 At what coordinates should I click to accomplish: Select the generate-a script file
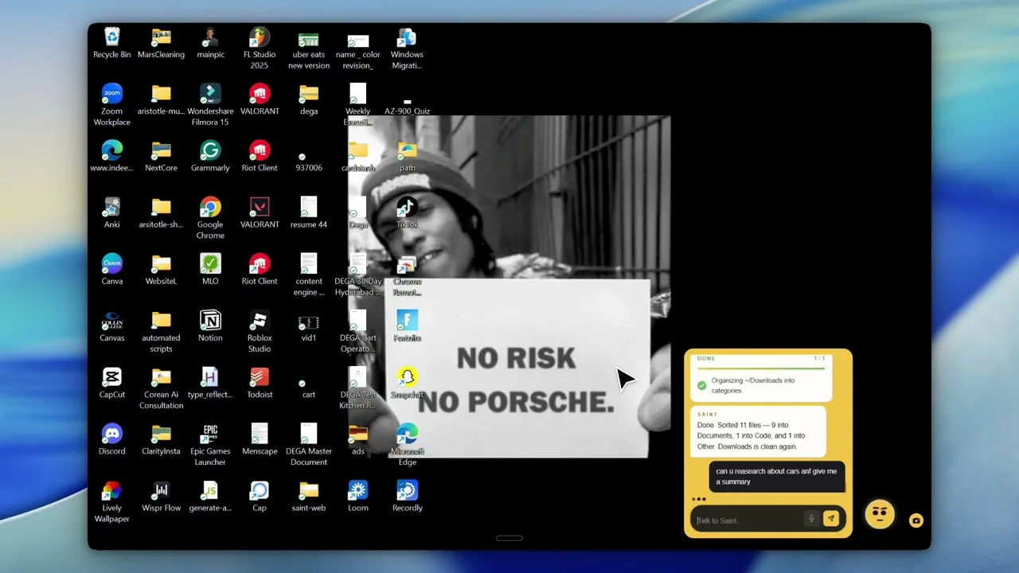pos(210,495)
